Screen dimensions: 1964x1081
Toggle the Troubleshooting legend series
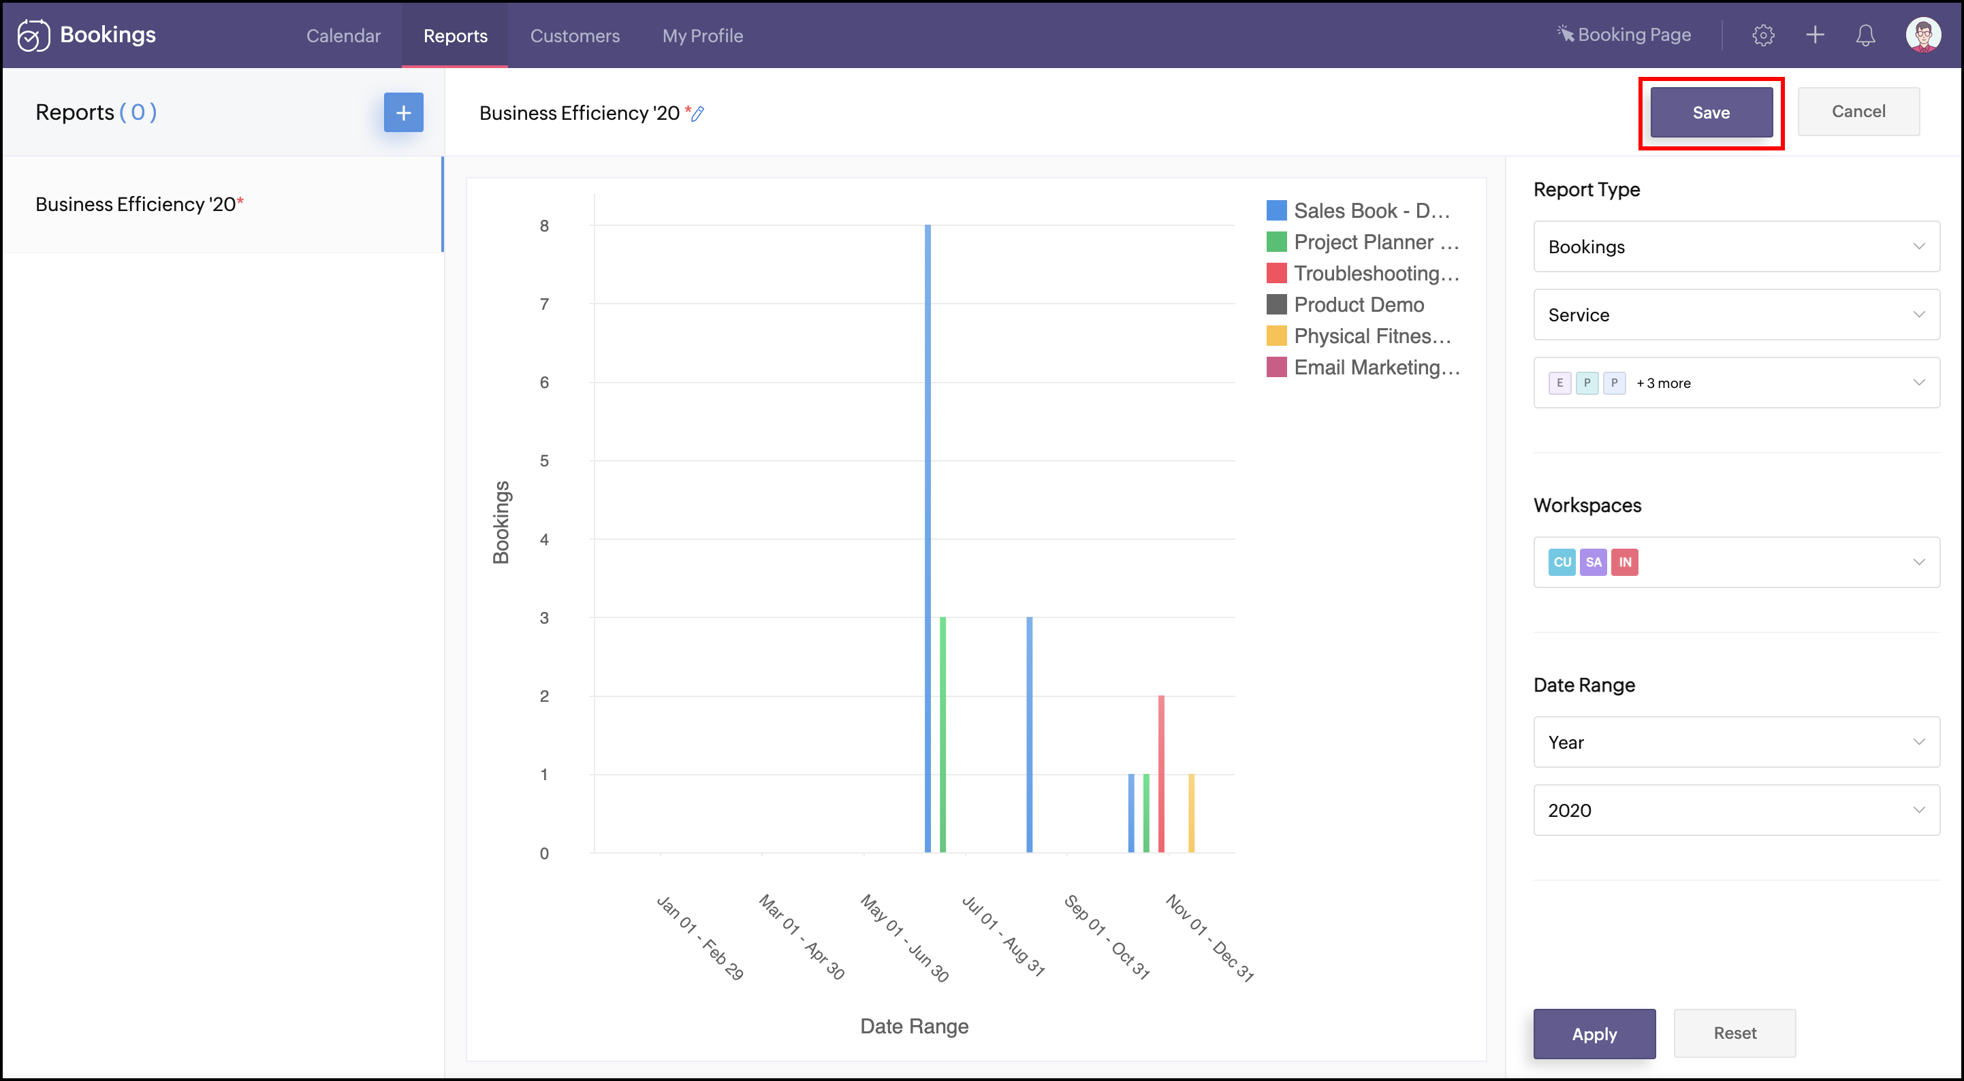tap(1376, 273)
